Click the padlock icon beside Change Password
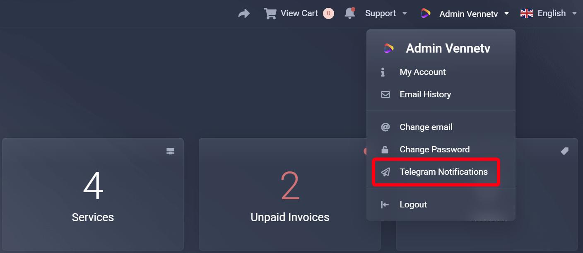 click(x=385, y=149)
